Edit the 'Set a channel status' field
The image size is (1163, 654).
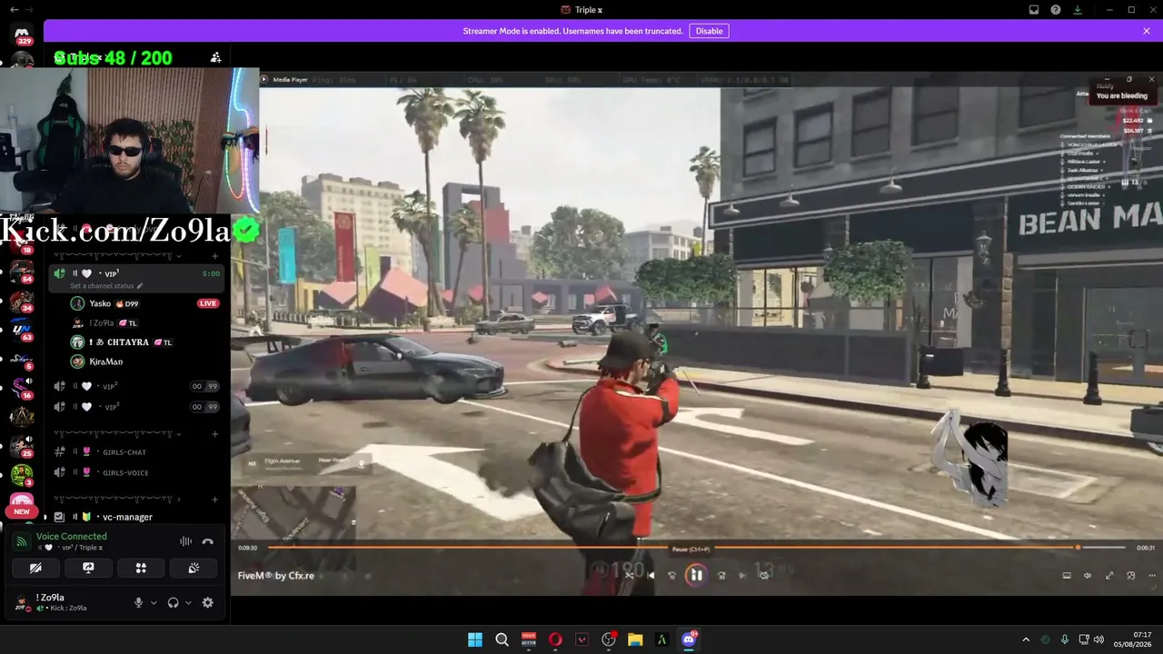click(106, 286)
